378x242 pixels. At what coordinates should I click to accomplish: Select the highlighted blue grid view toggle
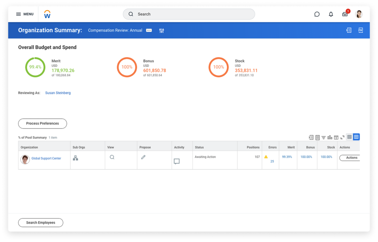[x=356, y=137]
